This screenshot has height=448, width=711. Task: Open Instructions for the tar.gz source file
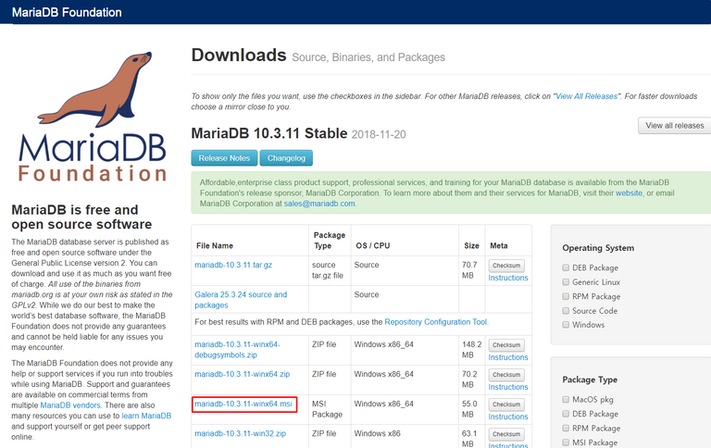(x=508, y=278)
